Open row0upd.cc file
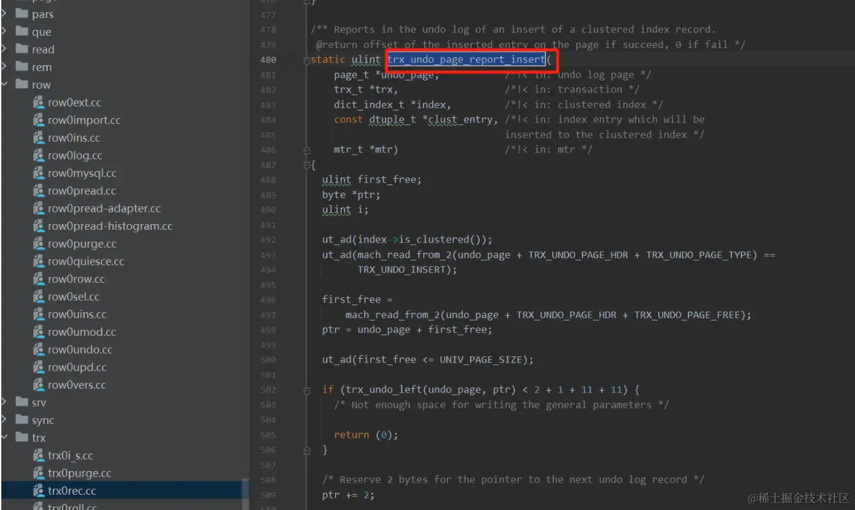The width and height of the screenshot is (855, 510). tap(77, 367)
